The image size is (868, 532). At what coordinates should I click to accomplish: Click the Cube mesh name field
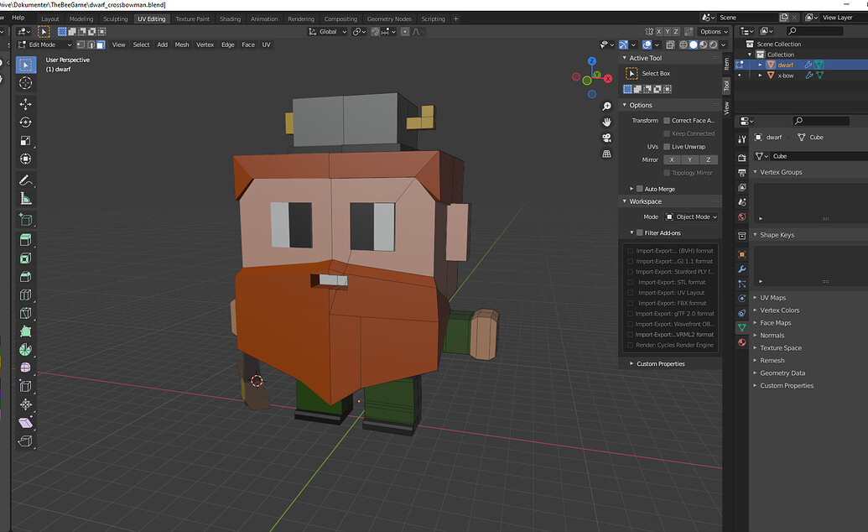(x=819, y=156)
